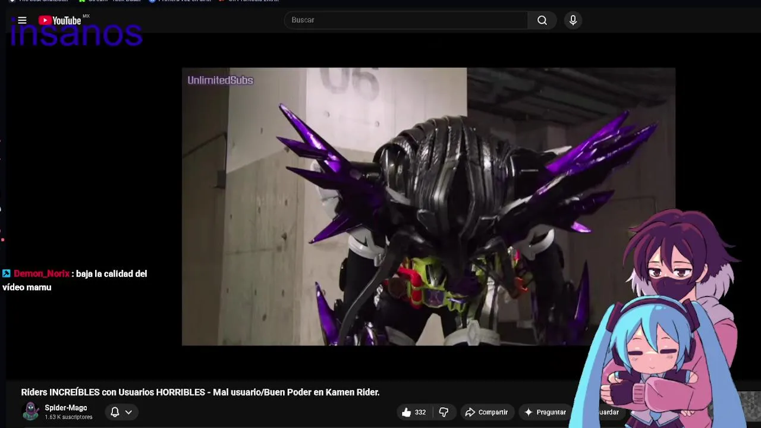This screenshot has height=428, width=761.
Task: Select the video title Riders INCREÍBLES text
Action: coord(200,392)
